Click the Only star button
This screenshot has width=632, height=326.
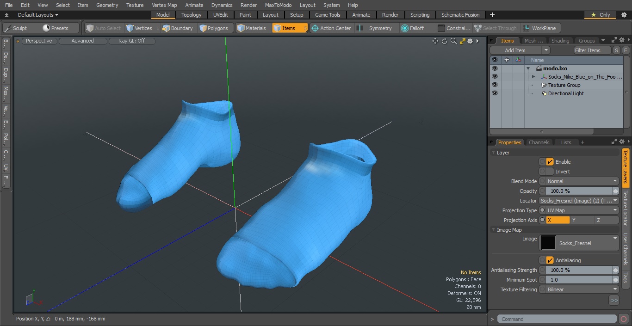tap(601, 15)
